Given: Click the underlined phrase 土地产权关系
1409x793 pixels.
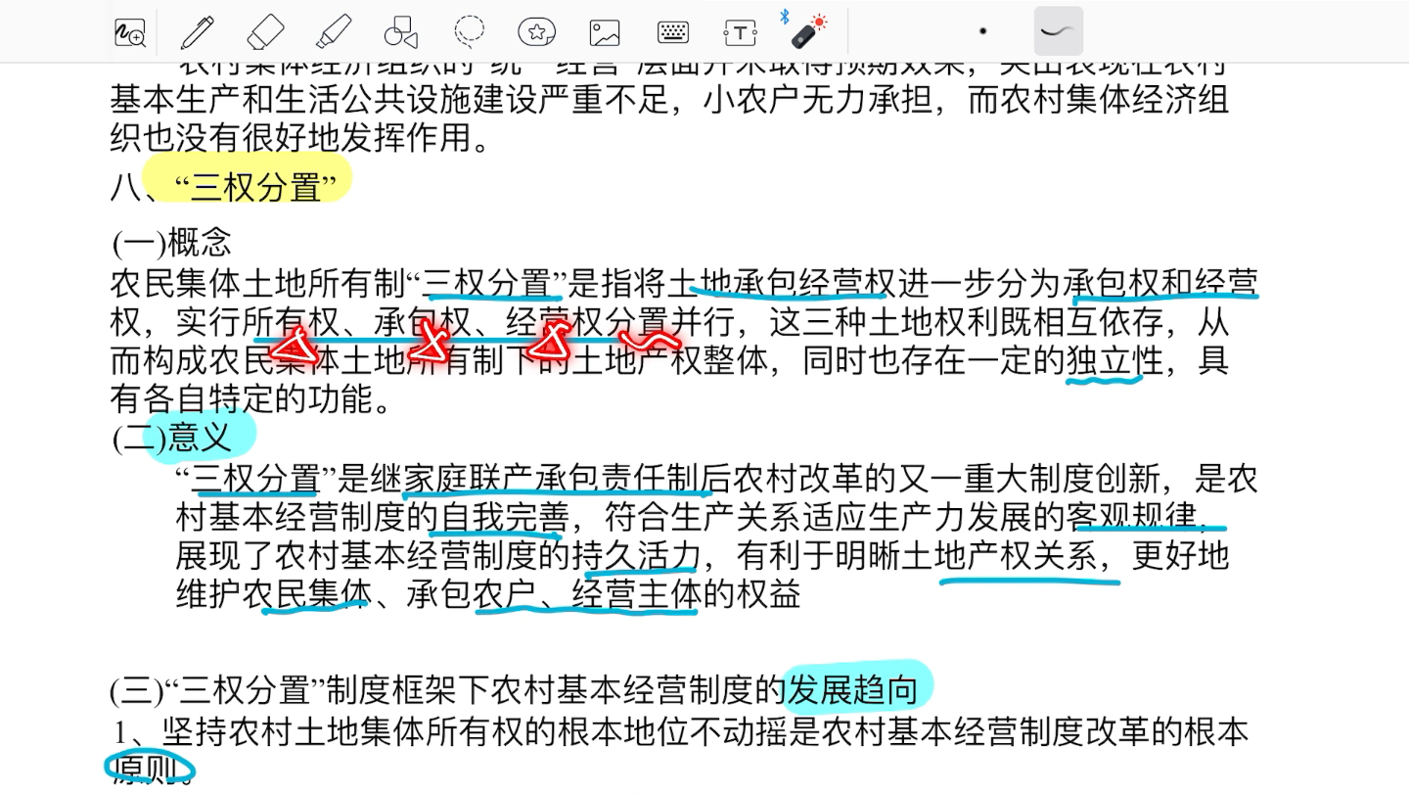Looking at the screenshot, I should tap(998, 556).
